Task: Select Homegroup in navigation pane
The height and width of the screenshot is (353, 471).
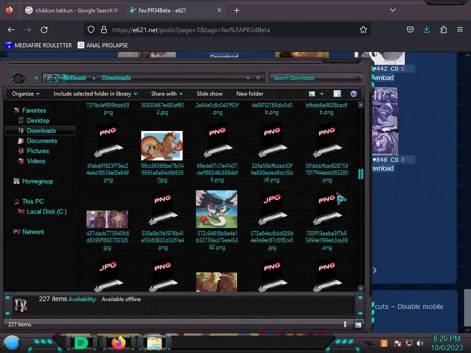Action: tap(37, 181)
